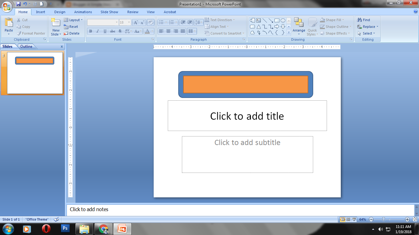Expand the Quick Styles gallery
Image resolution: width=419 pixels, height=235 pixels.
312,27
